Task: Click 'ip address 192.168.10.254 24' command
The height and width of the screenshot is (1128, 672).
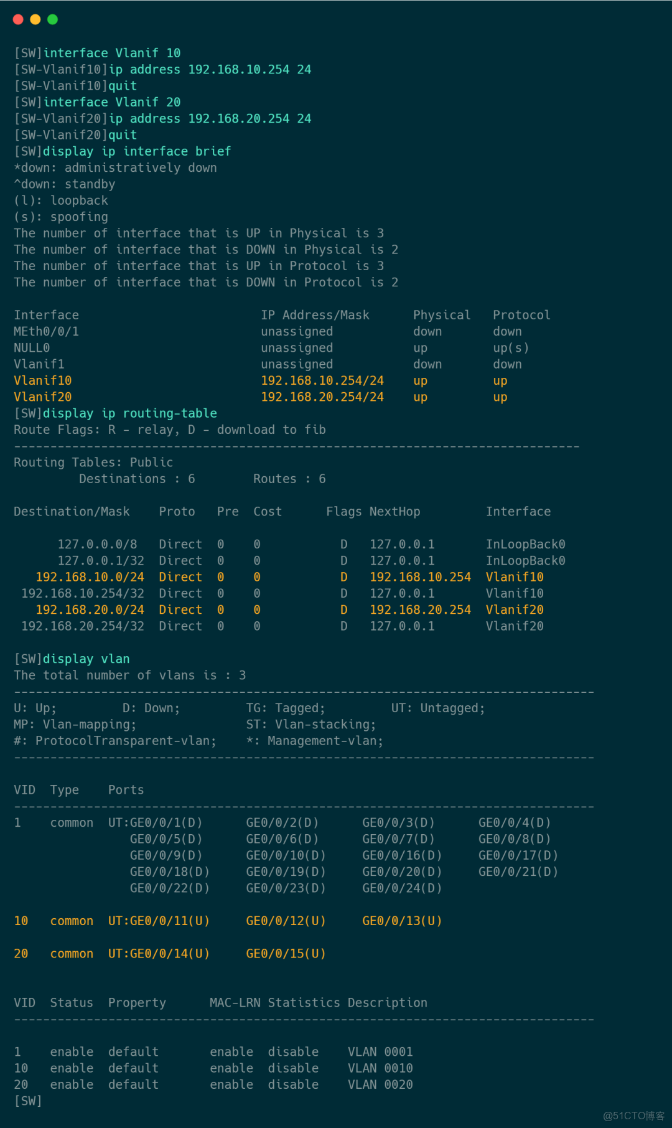Action: pyautogui.click(x=210, y=69)
